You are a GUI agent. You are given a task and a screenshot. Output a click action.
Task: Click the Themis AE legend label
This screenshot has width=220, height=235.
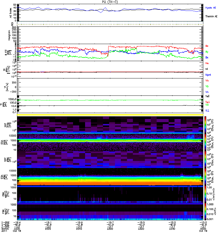point(211,16)
